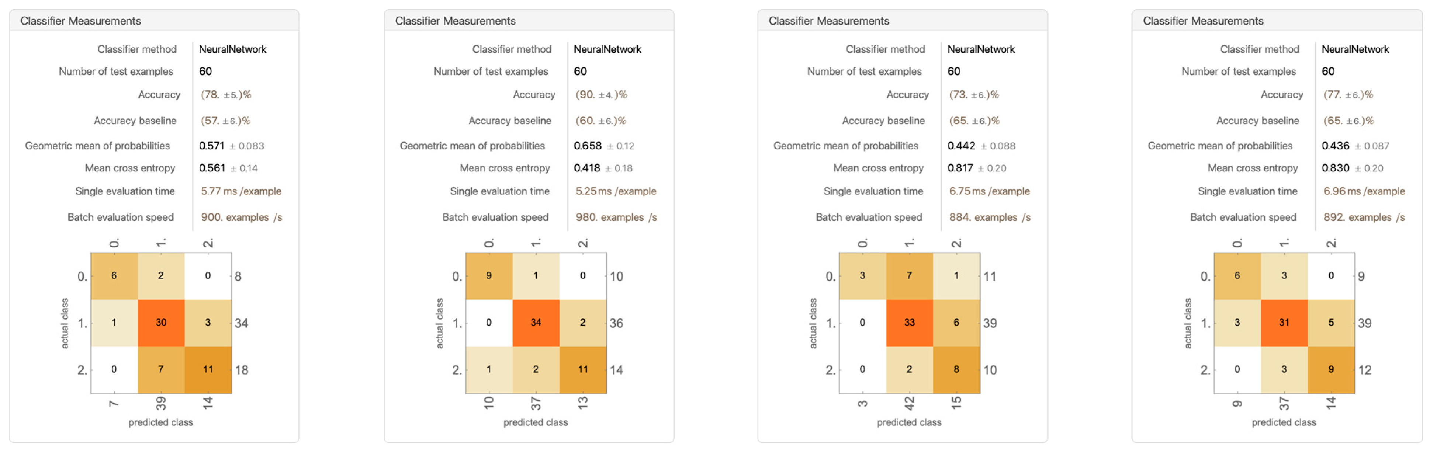Click the mean cross entropy value 0.817

[960, 168]
